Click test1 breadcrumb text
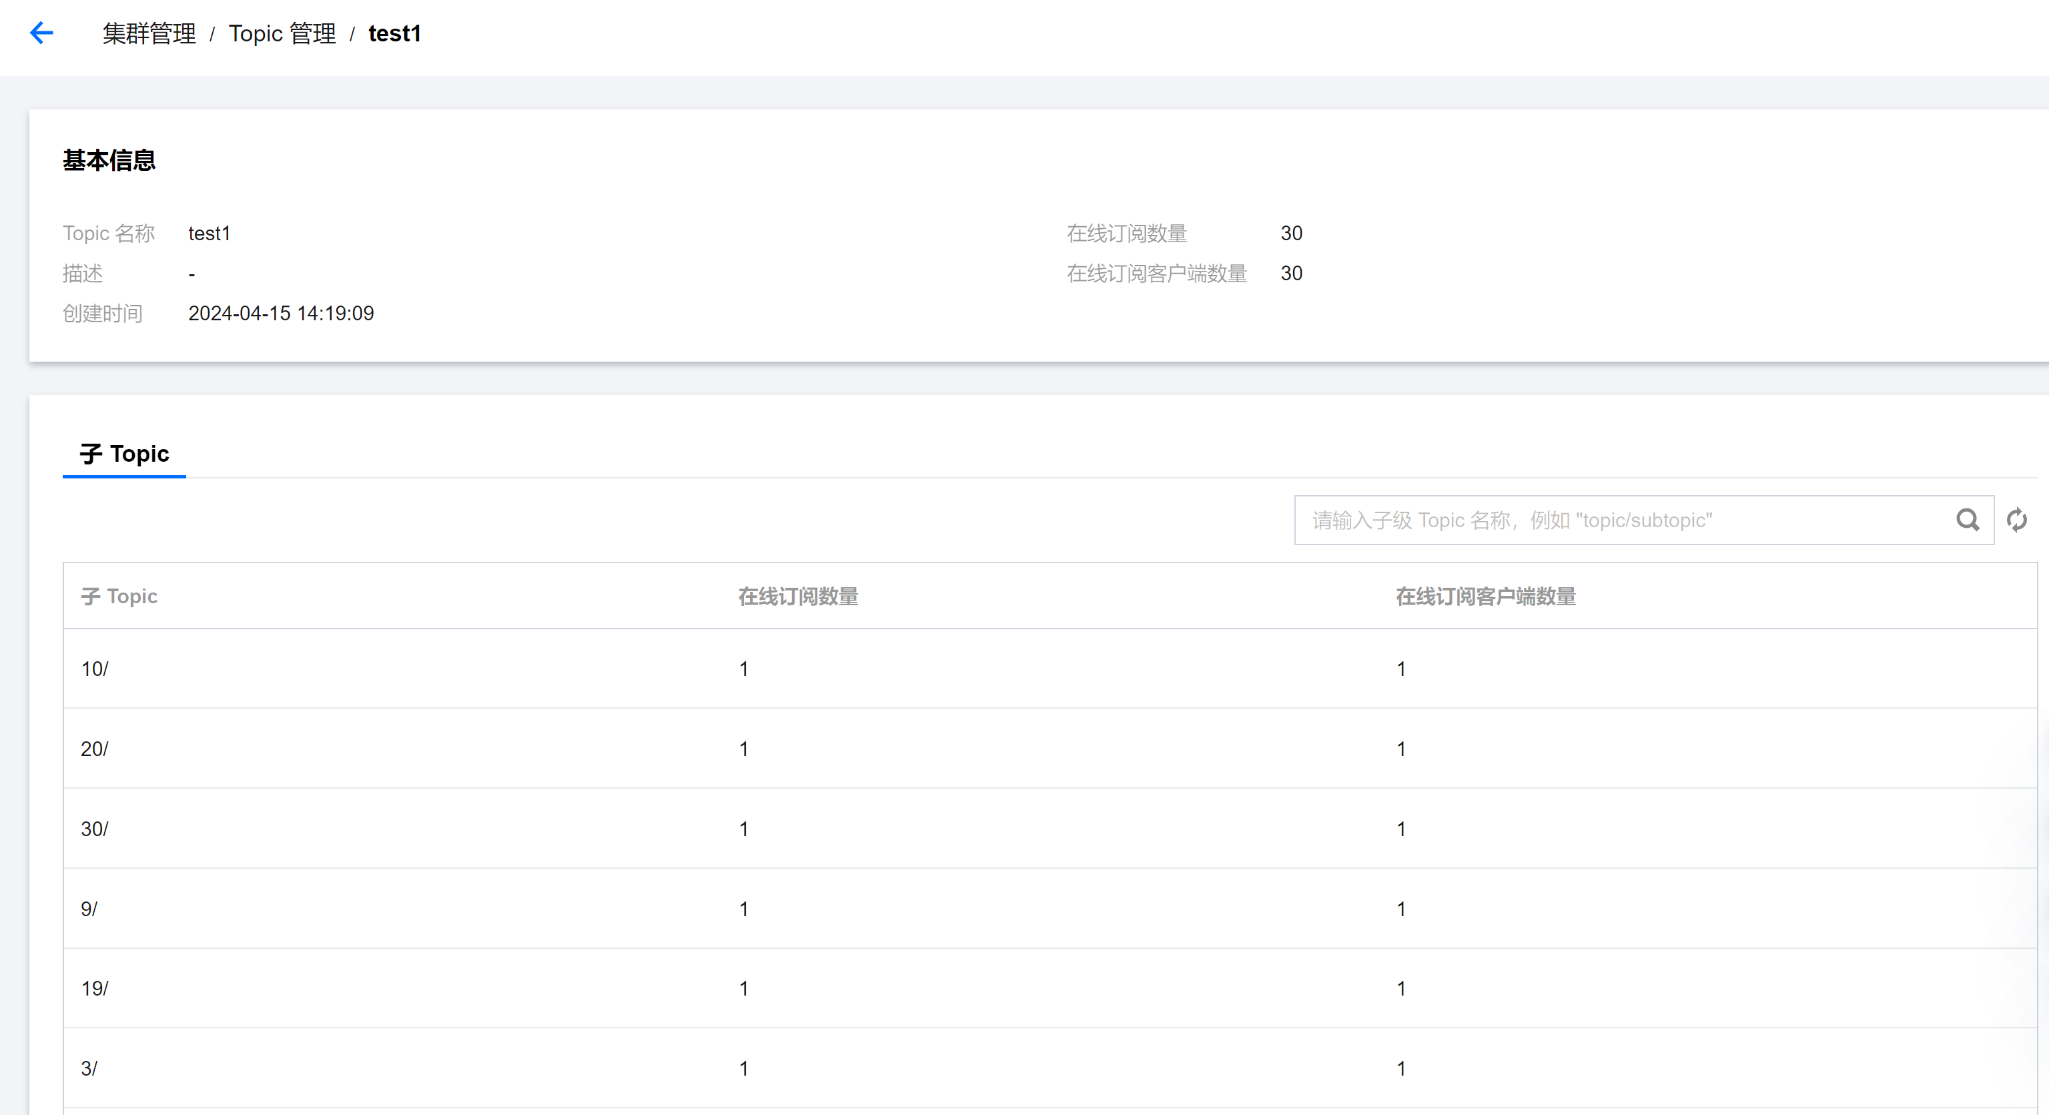The width and height of the screenshot is (2049, 1115). (x=394, y=33)
